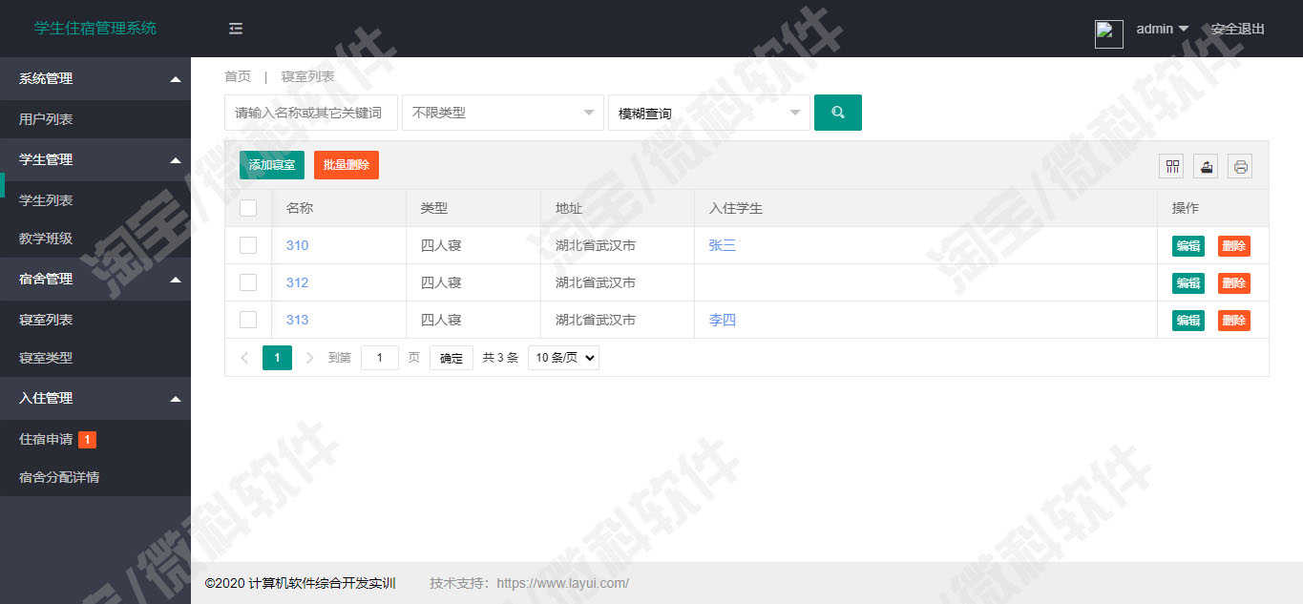This screenshot has height=604, width=1303.
Task: Open student 张三 link
Action: pos(723,245)
